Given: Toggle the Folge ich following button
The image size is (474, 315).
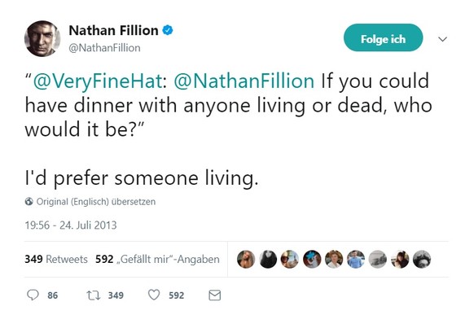Looking at the screenshot, I should coord(383,37).
